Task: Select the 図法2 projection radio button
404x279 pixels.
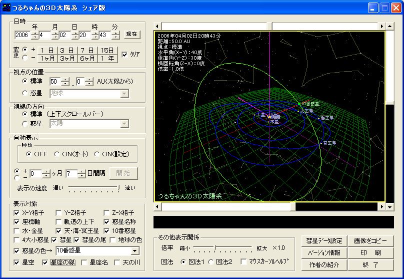Action: pyautogui.click(x=211, y=261)
